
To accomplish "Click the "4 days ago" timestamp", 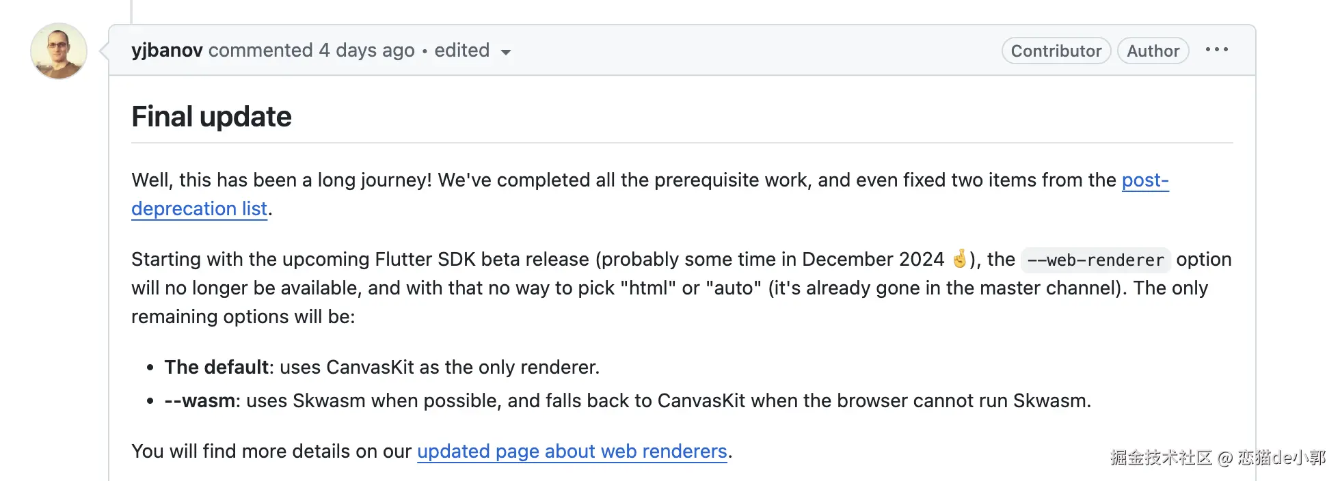I will (366, 51).
